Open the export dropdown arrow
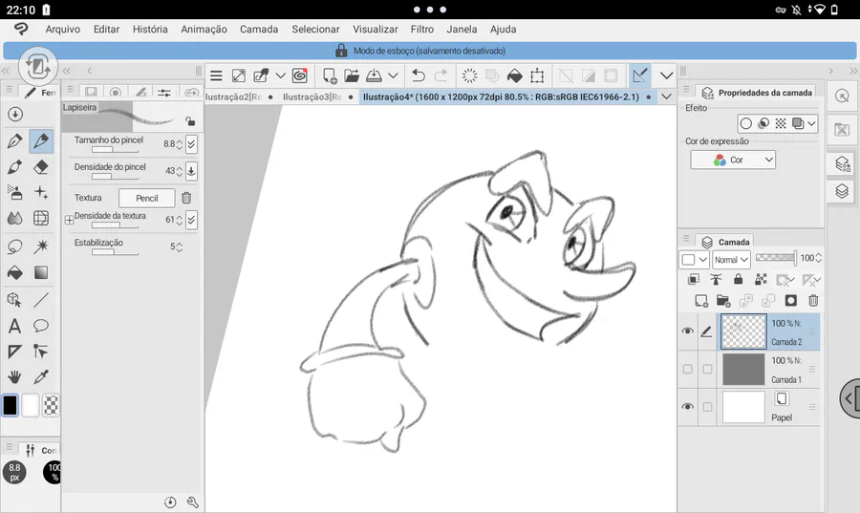Image resolution: width=860 pixels, height=513 pixels. (x=393, y=75)
